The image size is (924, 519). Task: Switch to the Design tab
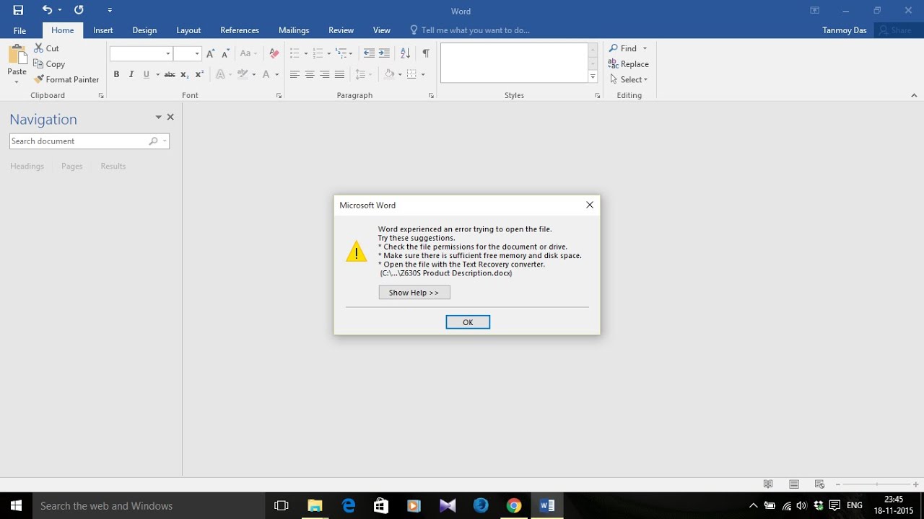tap(144, 30)
